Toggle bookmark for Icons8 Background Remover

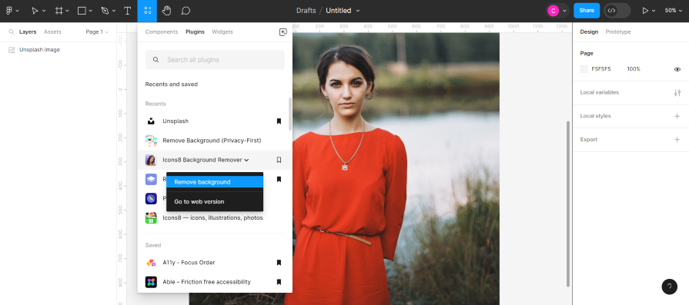[279, 160]
